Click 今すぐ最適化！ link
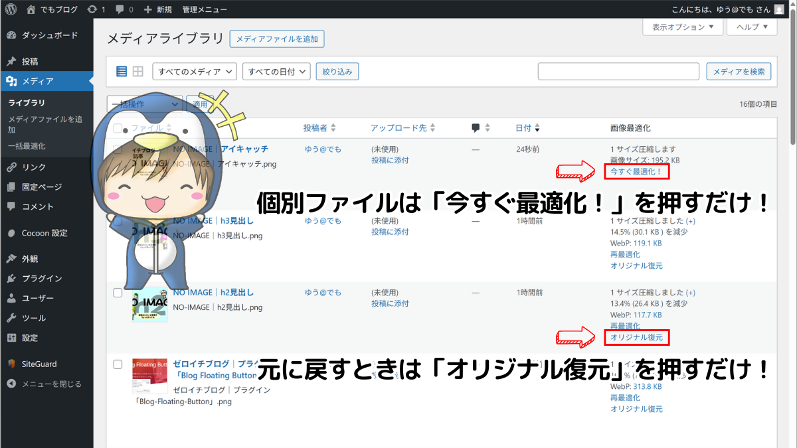This screenshot has height=448, width=797. pyautogui.click(x=636, y=171)
